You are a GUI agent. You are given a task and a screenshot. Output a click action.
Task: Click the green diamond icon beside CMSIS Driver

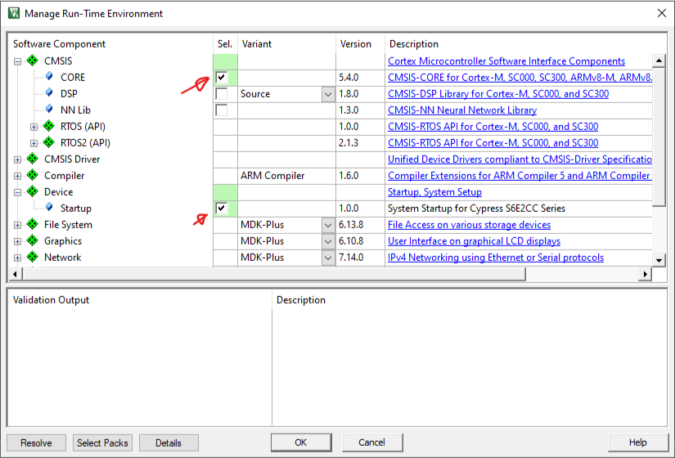[x=33, y=159]
